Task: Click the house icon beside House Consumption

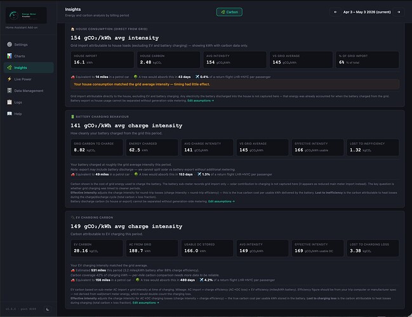Action: click(x=72, y=29)
